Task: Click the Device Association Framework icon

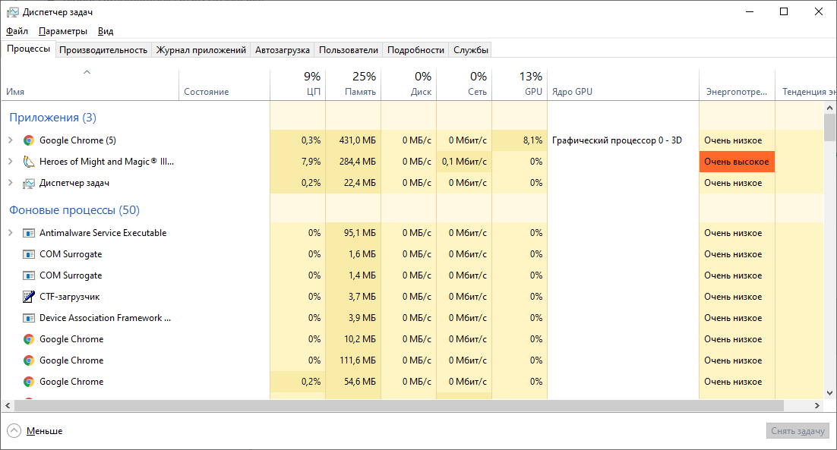Action: tap(29, 318)
